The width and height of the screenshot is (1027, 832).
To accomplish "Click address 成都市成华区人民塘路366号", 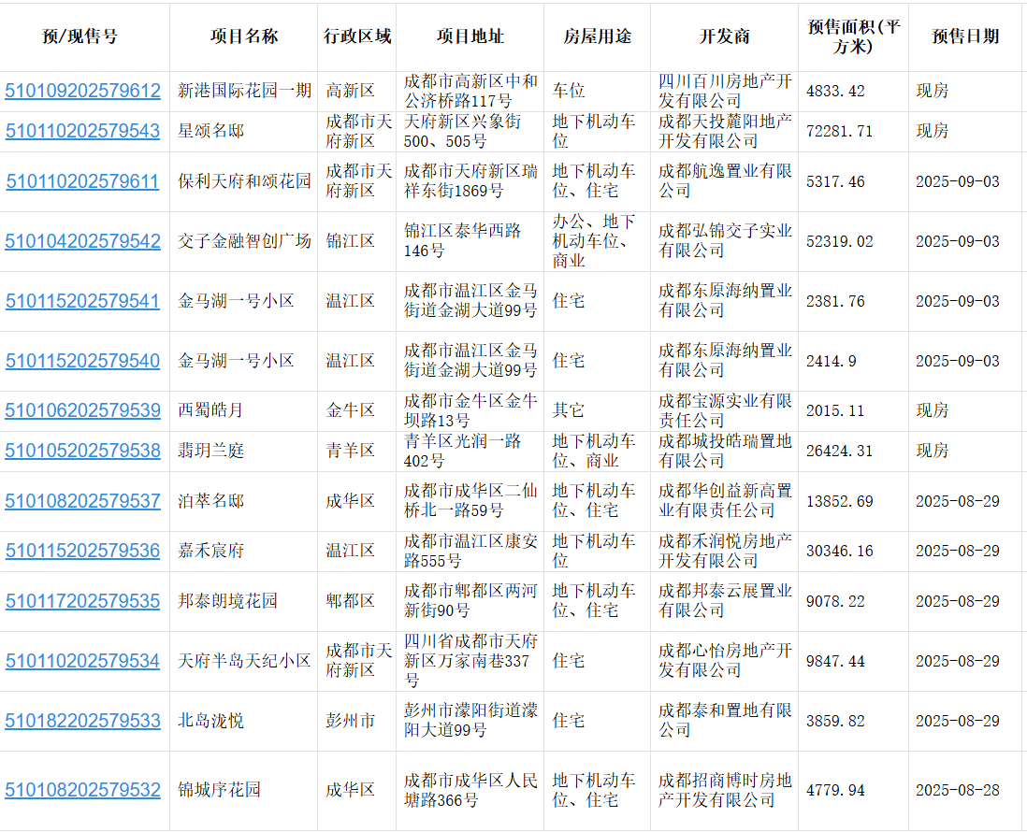I will click(x=470, y=790).
